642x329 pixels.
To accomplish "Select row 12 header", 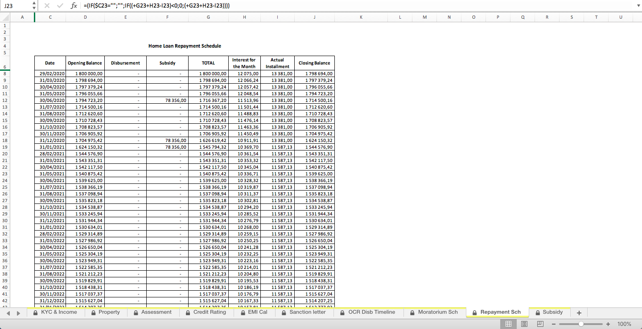I will (x=4, y=100).
